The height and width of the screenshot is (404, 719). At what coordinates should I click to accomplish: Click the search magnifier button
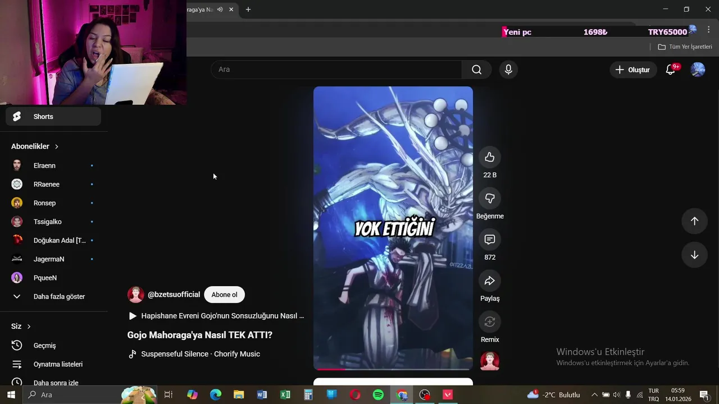[x=476, y=70]
